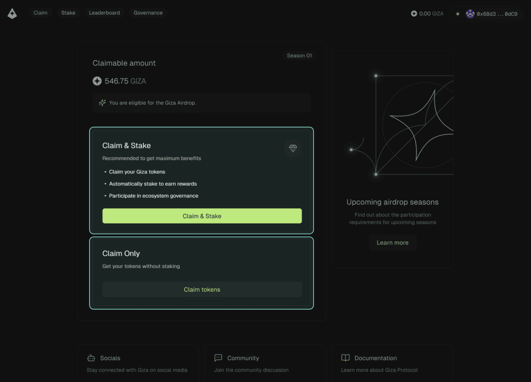Go to the Leaderboard page

pos(105,13)
